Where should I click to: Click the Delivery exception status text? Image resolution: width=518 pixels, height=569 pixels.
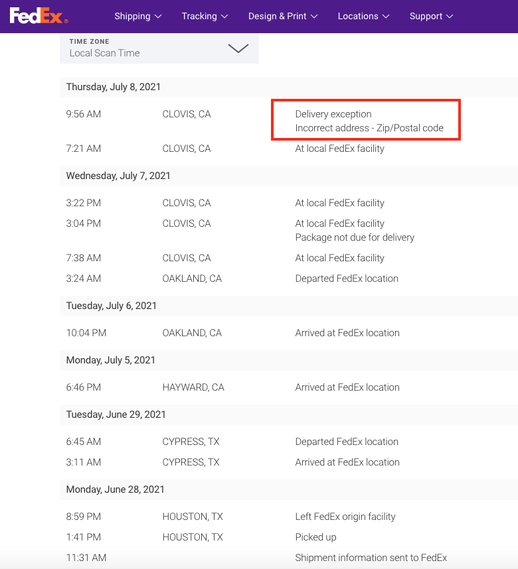(333, 114)
